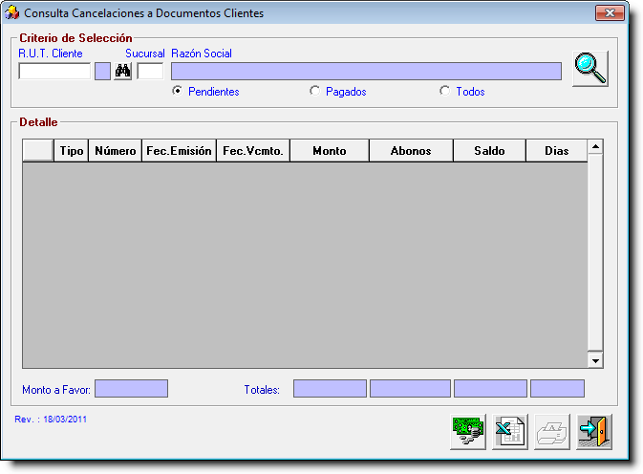This screenshot has width=643, height=474.
Task: Click the RUT check digit field
Action: coord(102,71)
